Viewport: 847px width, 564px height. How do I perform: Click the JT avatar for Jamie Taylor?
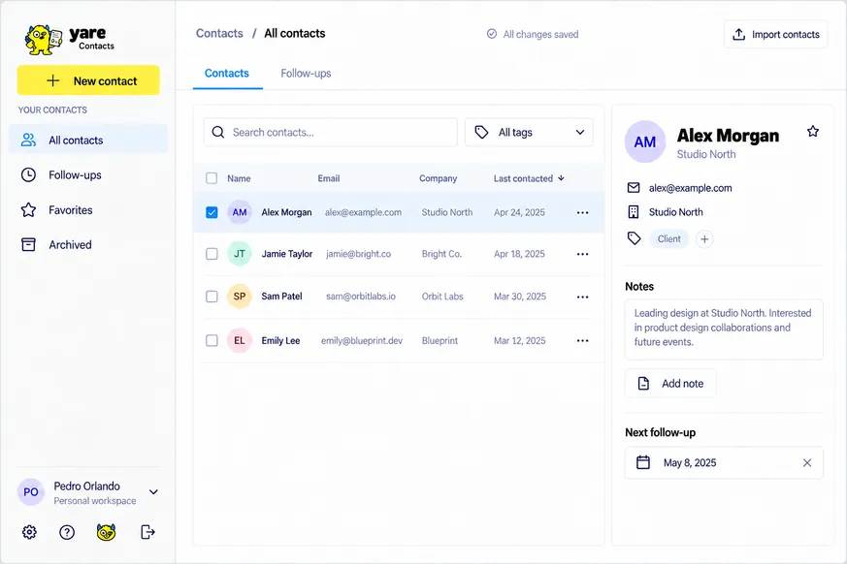[240, 254]
